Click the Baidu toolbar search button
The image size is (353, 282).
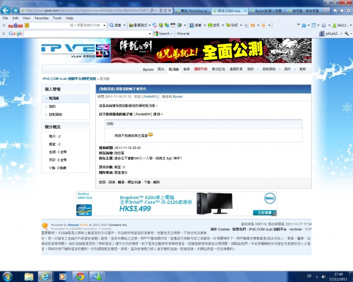(x=115, y=25)
